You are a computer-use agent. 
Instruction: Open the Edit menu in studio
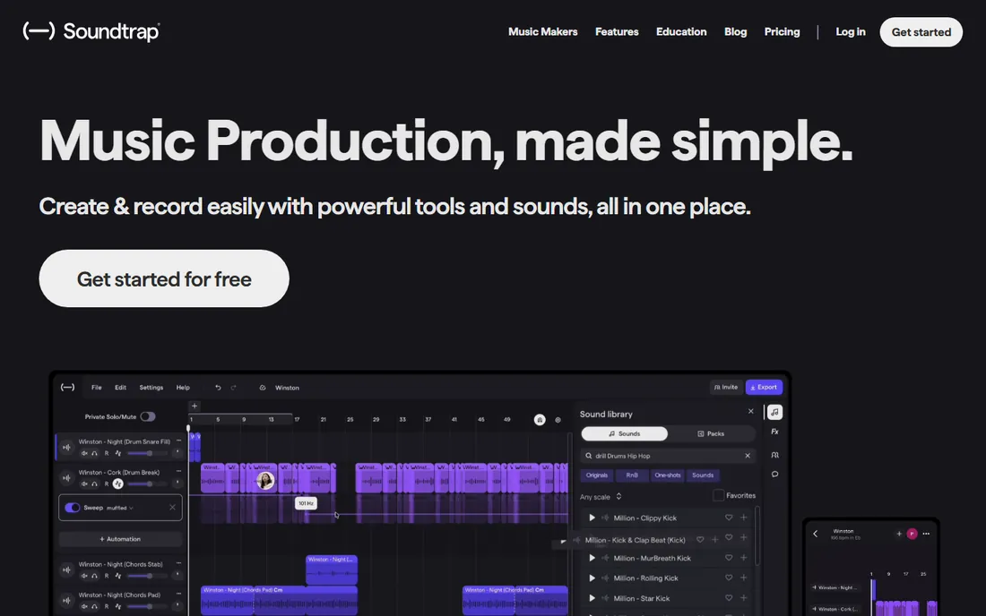coord(120,388)
